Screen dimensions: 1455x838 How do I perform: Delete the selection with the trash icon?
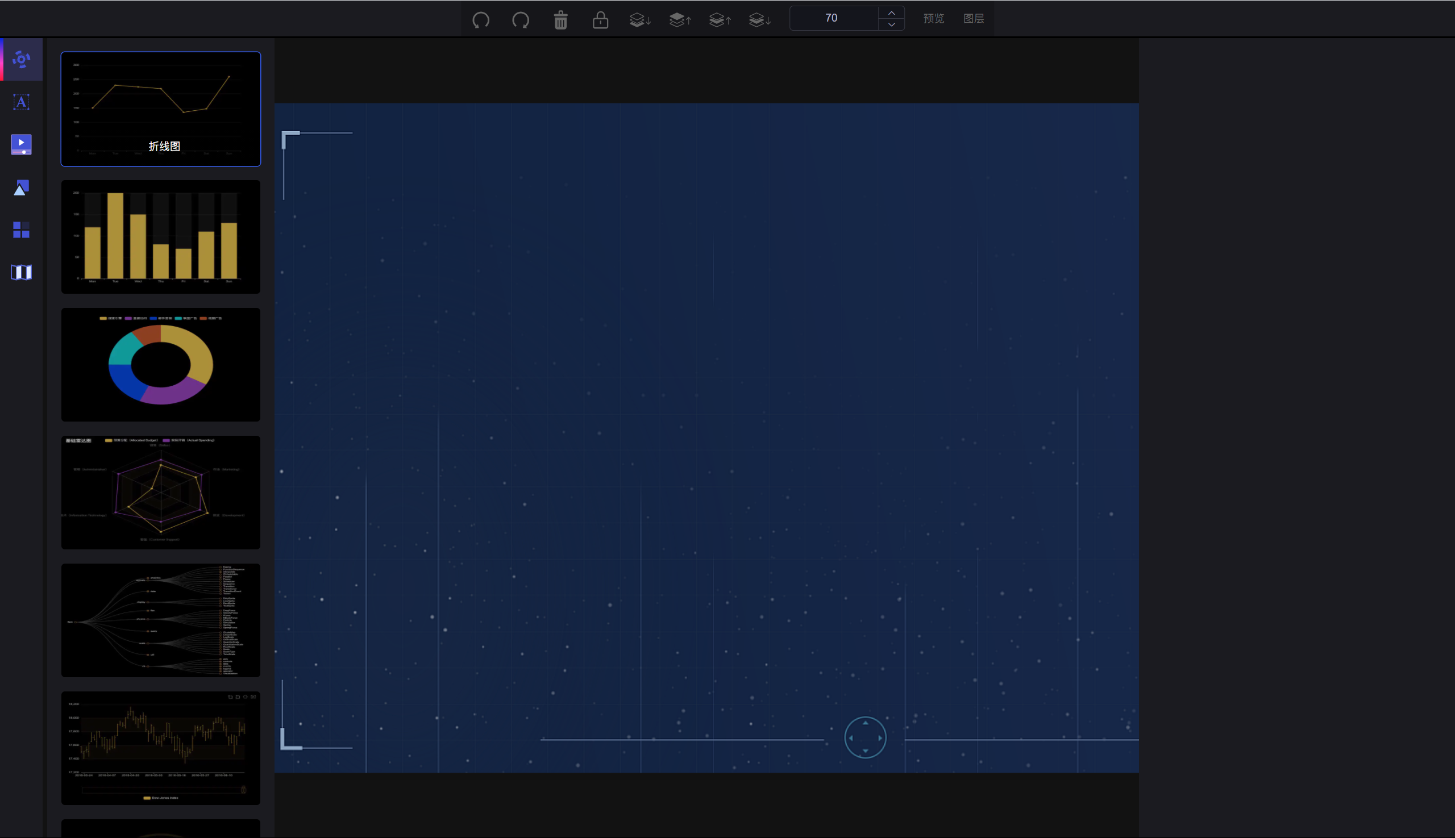(x=560, y=20)
